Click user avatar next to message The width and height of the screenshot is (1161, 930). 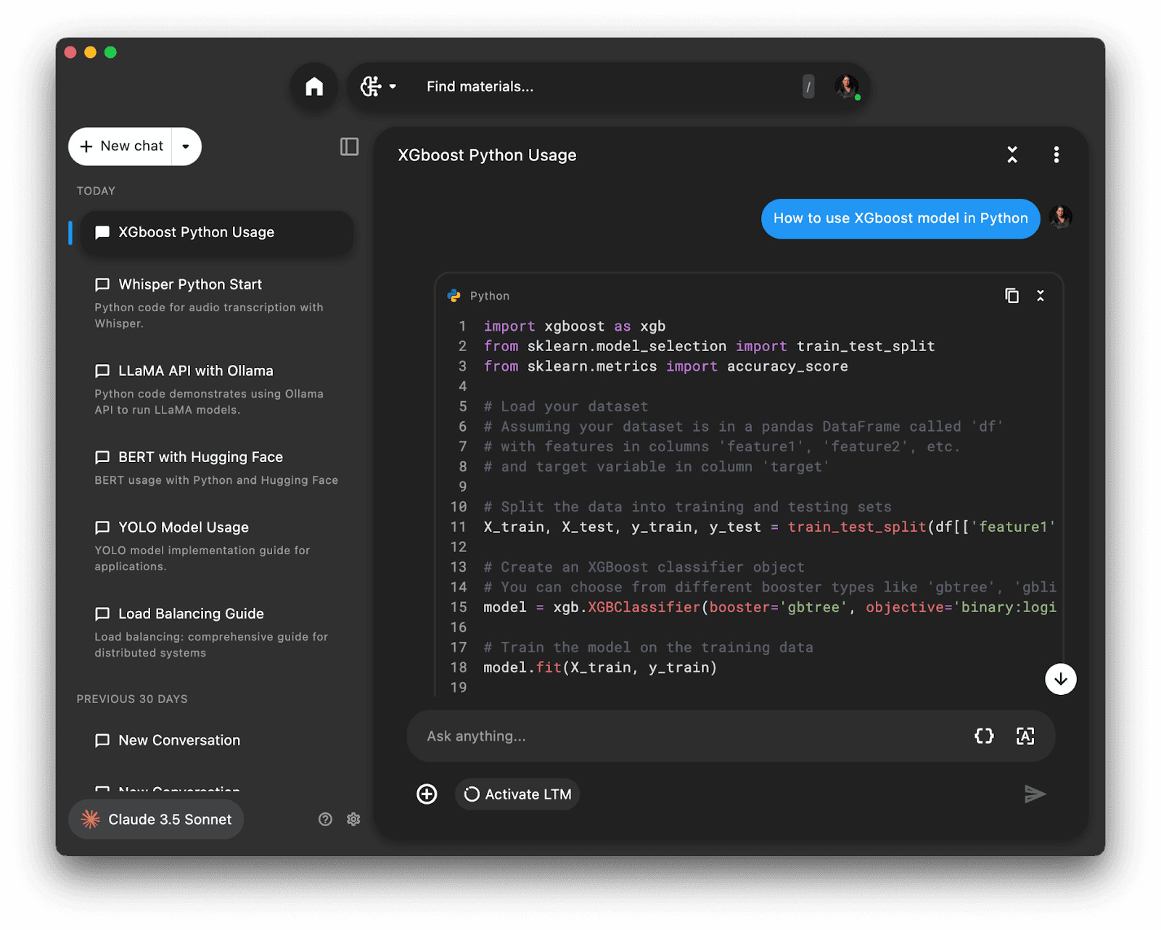tap(1061, 217)
